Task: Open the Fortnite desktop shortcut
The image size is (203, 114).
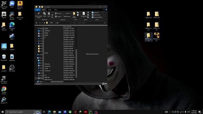Action: [4, 47]
